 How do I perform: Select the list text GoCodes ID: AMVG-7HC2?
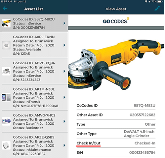click(x=34, y=115)
